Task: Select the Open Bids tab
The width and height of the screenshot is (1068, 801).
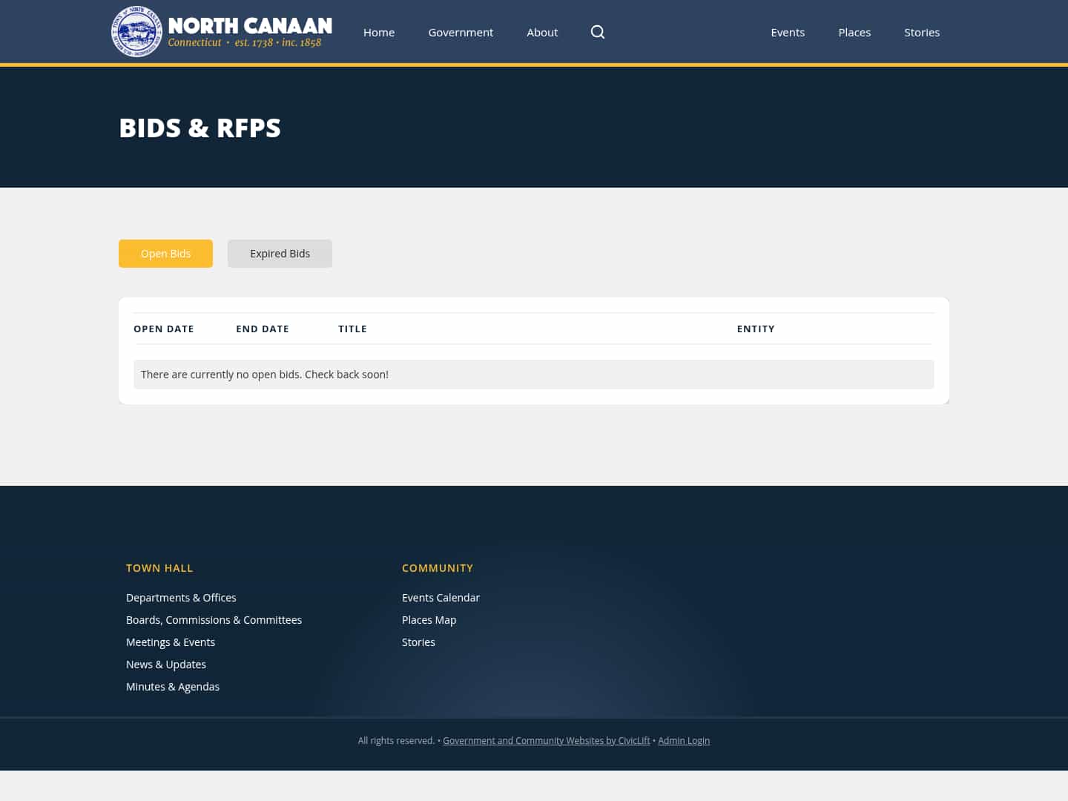Action: [x=165, y=253]
